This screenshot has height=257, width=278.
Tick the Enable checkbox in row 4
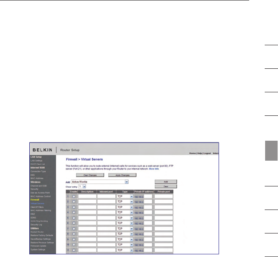point(74,213)
